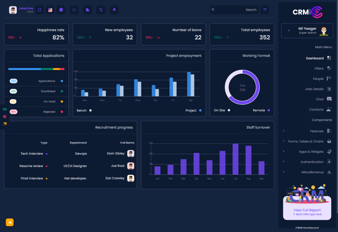
Task: Select Dashboard in the main menu
Action: (x=315, y=58)
